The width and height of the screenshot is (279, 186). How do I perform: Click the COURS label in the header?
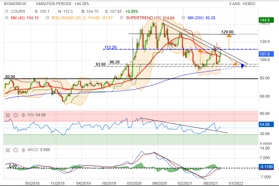click(18, 12)
